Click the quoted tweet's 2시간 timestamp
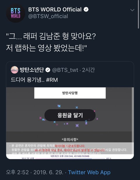Screen dimensions: 140x180 (x=88, y=70)
